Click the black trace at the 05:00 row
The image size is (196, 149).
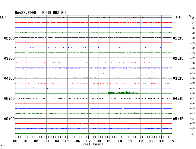pyautogui.click(x=93, y=98)
